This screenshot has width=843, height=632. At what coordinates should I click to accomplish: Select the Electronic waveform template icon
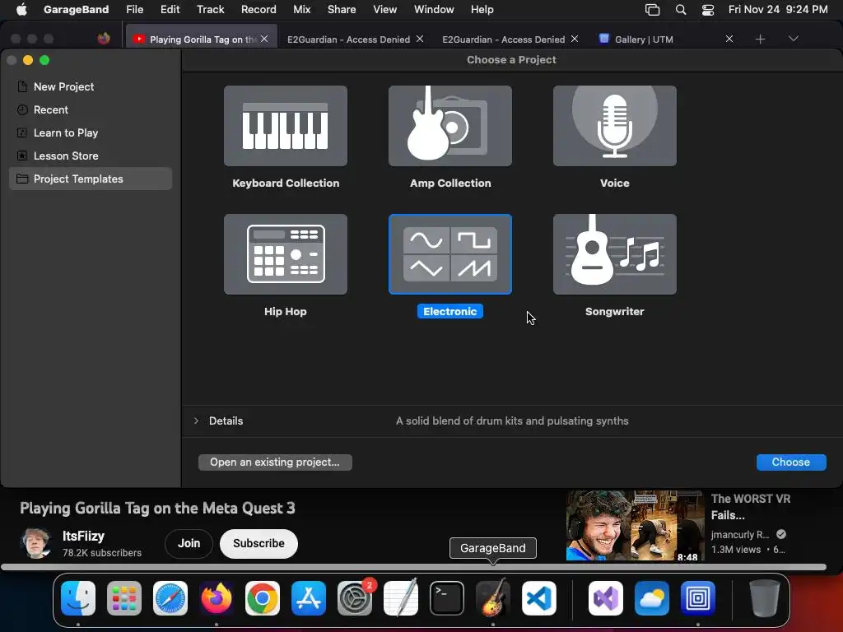click(x=450, y=254)
